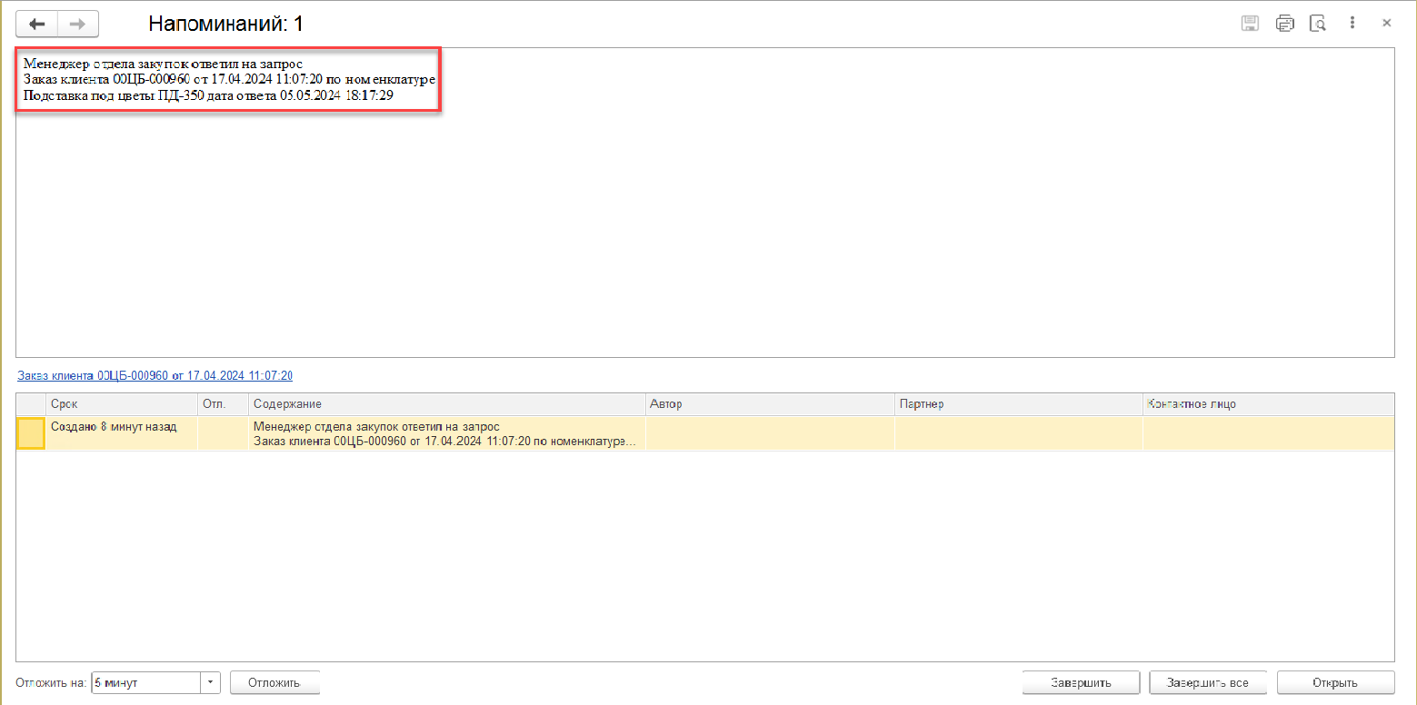
Task: Click the Автор column header
Action: pyautogui.click(x=770, y=404)
